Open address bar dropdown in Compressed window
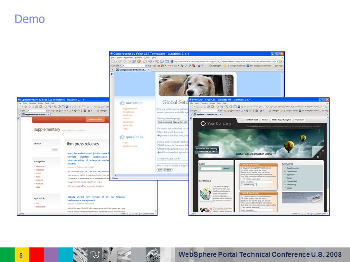This screenshot has height=262, width=350. [x=277, y=61]
